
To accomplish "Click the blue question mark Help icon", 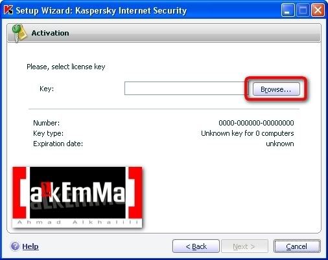I will 15,246.
